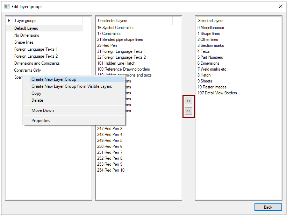Open Properties from the context menu
This screenshot has height=216, width=287.
pos(41,121)
